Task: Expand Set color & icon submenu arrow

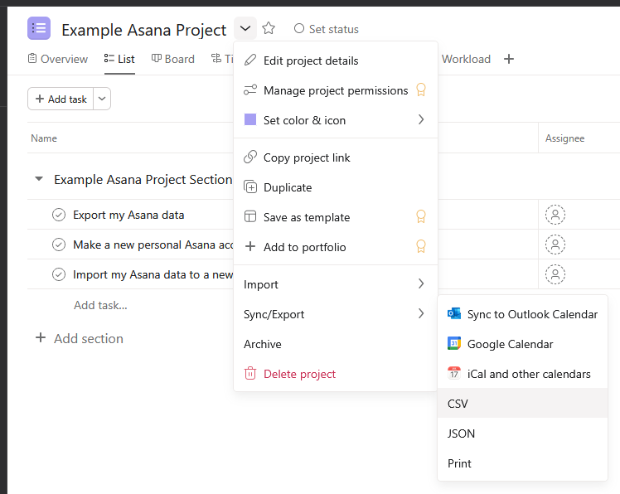Action: point(421,119)
